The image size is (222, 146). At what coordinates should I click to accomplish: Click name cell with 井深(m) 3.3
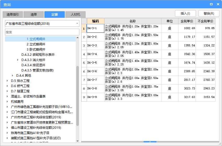[133, 97]
